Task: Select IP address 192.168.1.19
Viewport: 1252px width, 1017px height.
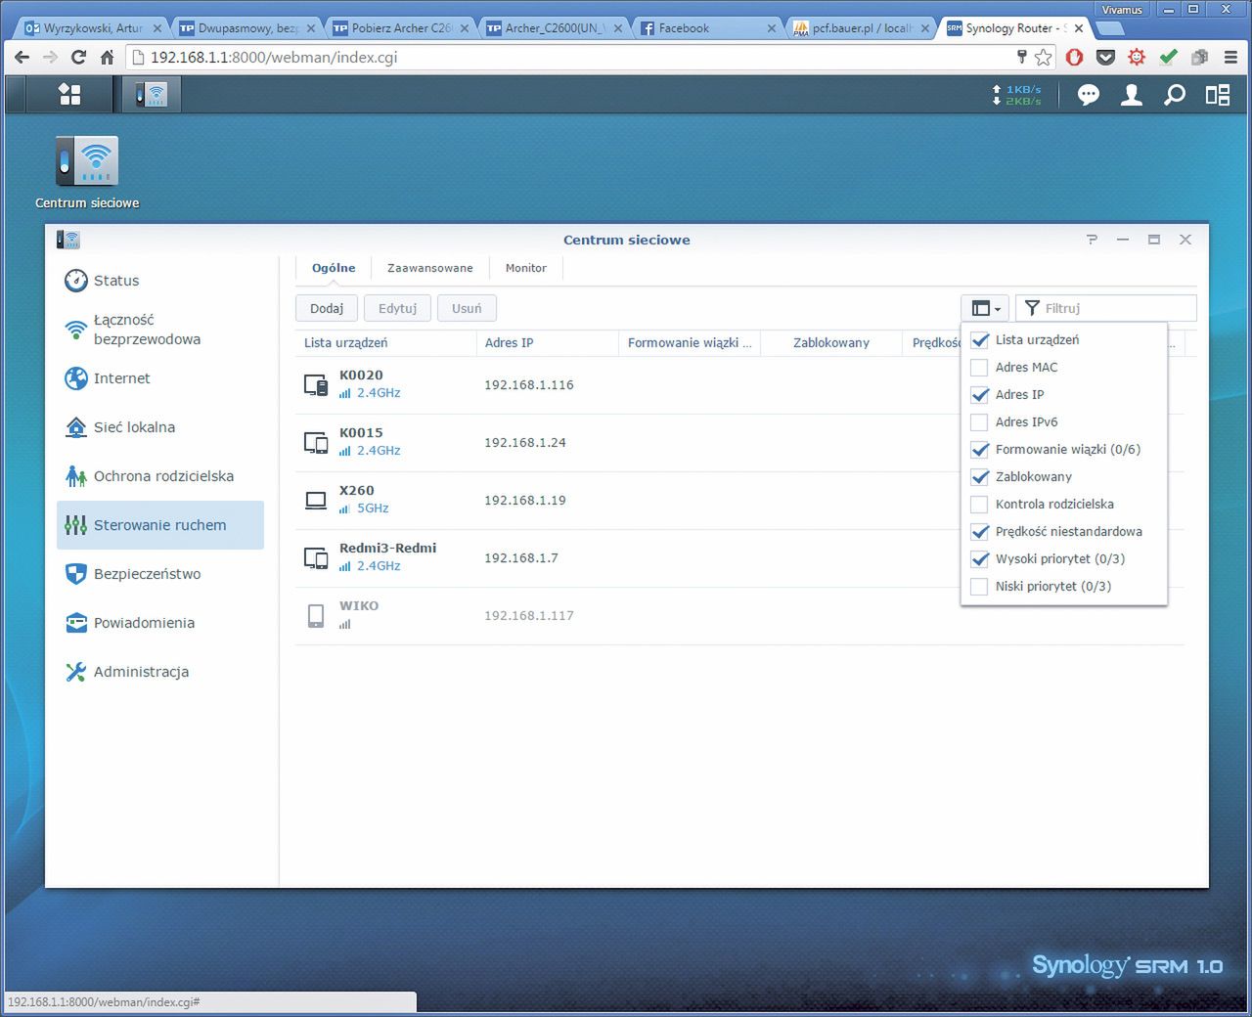Action: click(525, 501)
